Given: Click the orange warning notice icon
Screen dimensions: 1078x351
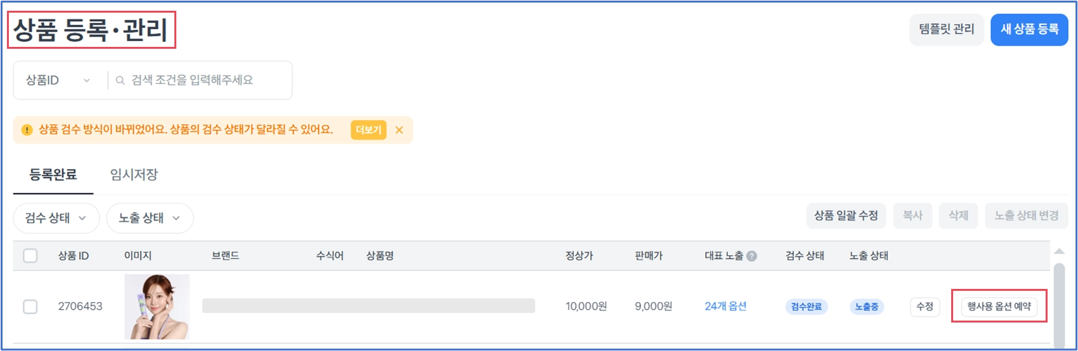Looking at the screenshot, I should pyautogui.click(x=27, y=130).
